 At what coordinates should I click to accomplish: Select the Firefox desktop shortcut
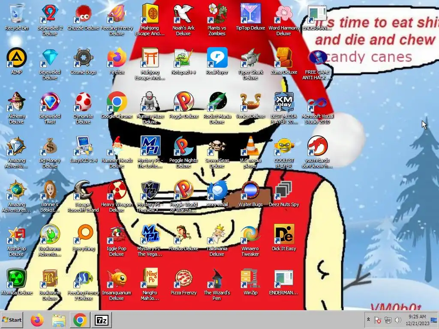117,62
